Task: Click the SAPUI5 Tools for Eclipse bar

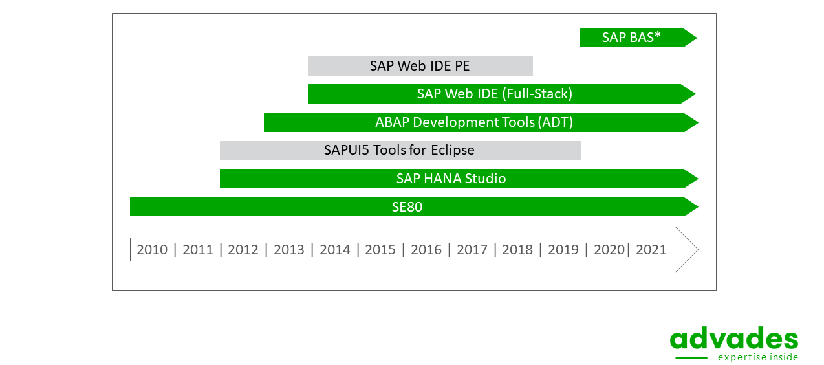Action: pyautogui.click(x=400, y=150)
